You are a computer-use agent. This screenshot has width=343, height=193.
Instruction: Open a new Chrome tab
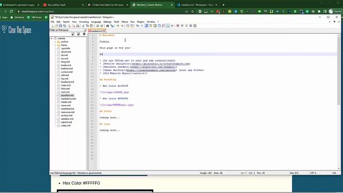(x=223, y=5)
